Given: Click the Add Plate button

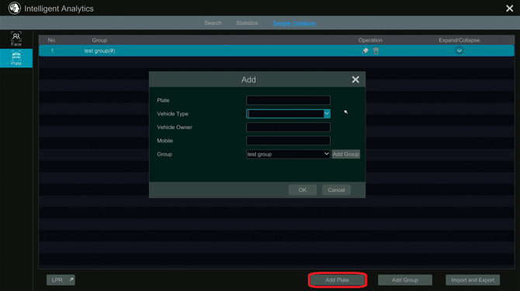Looking at the screenshot, I should pos(338,279).
